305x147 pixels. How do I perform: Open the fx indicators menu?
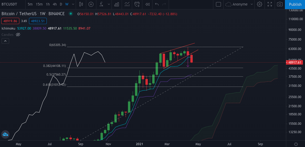[101, 4]
